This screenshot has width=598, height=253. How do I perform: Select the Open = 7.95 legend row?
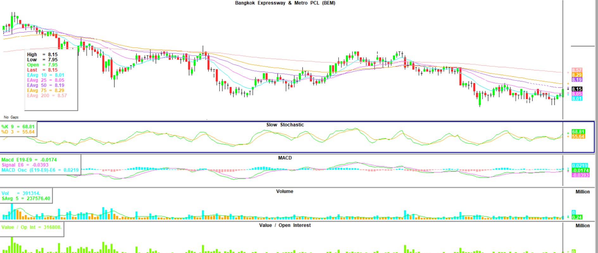point(42,65)
